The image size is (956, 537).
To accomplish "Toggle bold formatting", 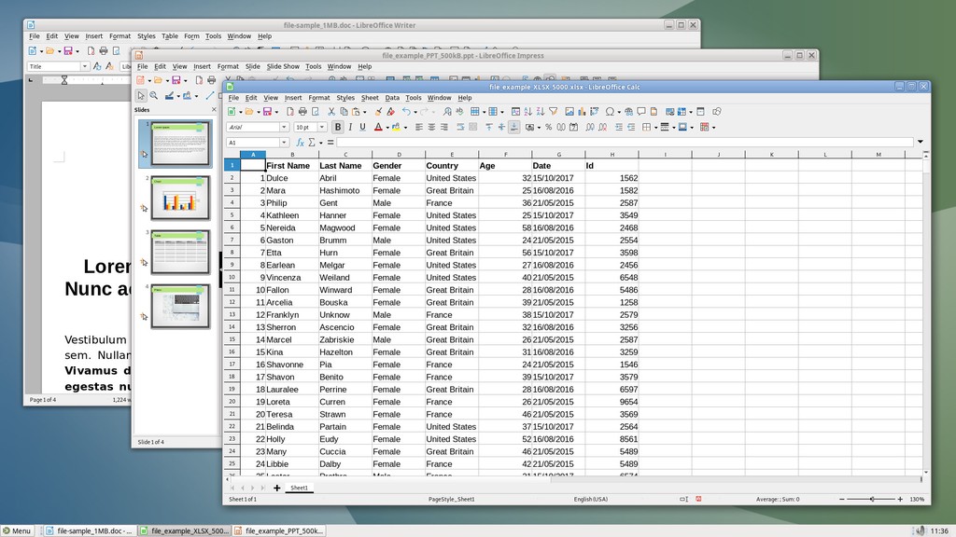I will click(337, 127).
